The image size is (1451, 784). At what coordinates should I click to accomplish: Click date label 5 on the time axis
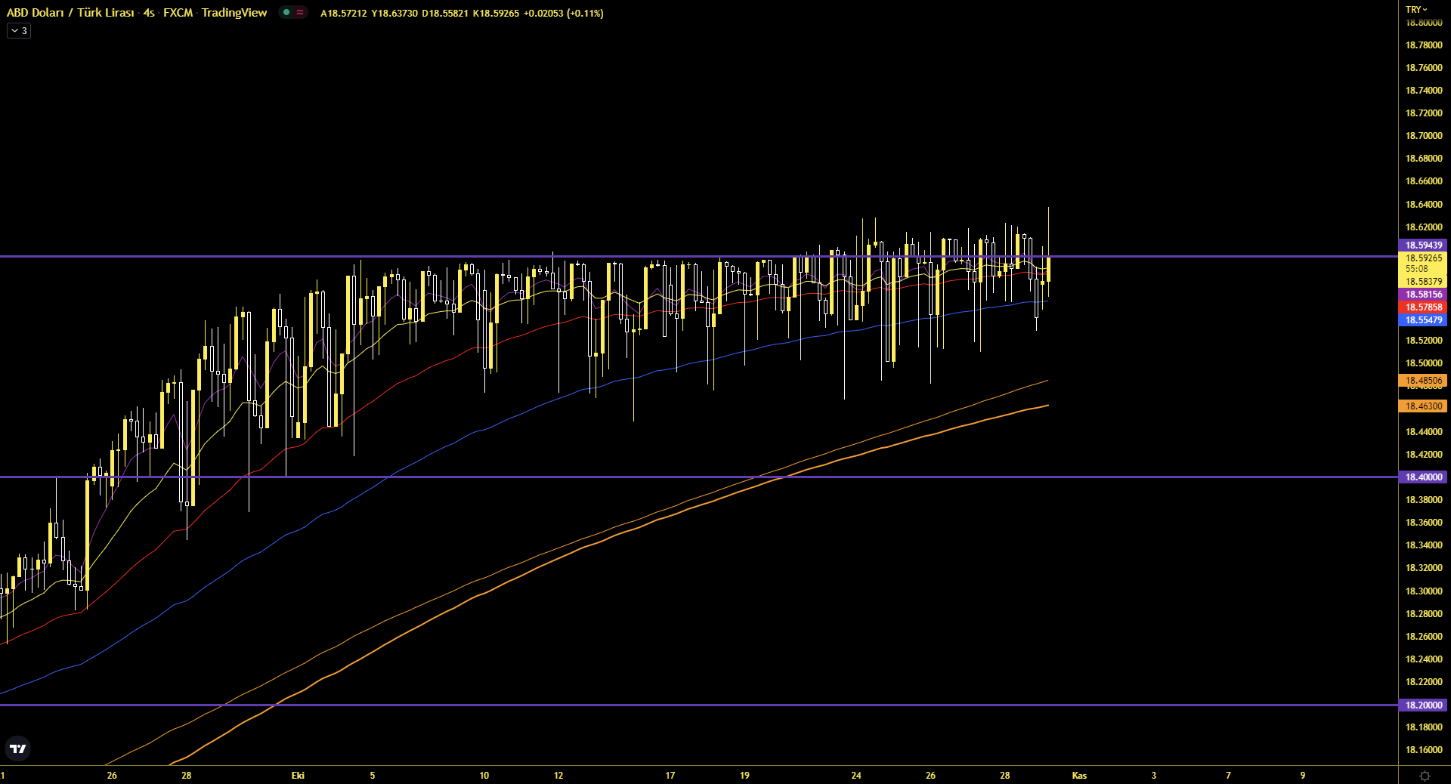(x=372, y=776)
